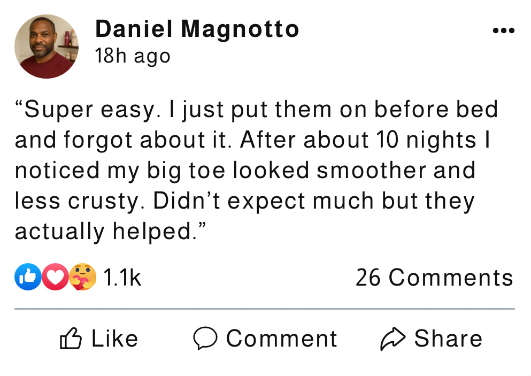Screen dimensions: 531x376
Task: Open the three-dot post options menu
Action: click(x=504, y=31)
